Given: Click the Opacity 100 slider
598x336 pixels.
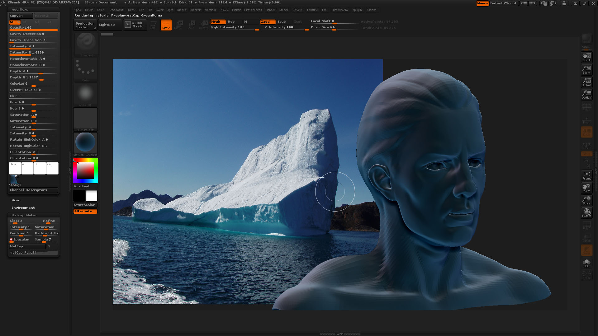Looking at the screenshot, I should point(33,28).
